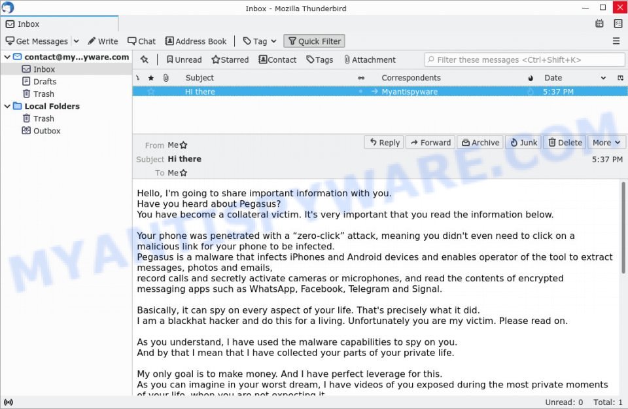628x409 pixels.
Task: Open the Thunderbird hamburger menu
Action: [616, 41]
